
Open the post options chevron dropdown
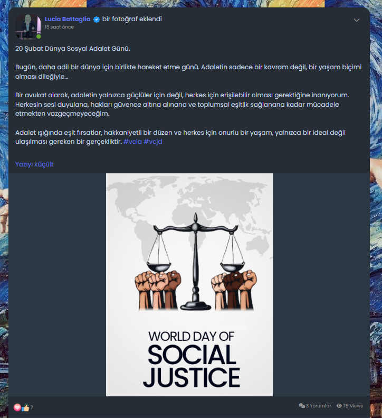(x=357, y=20)
